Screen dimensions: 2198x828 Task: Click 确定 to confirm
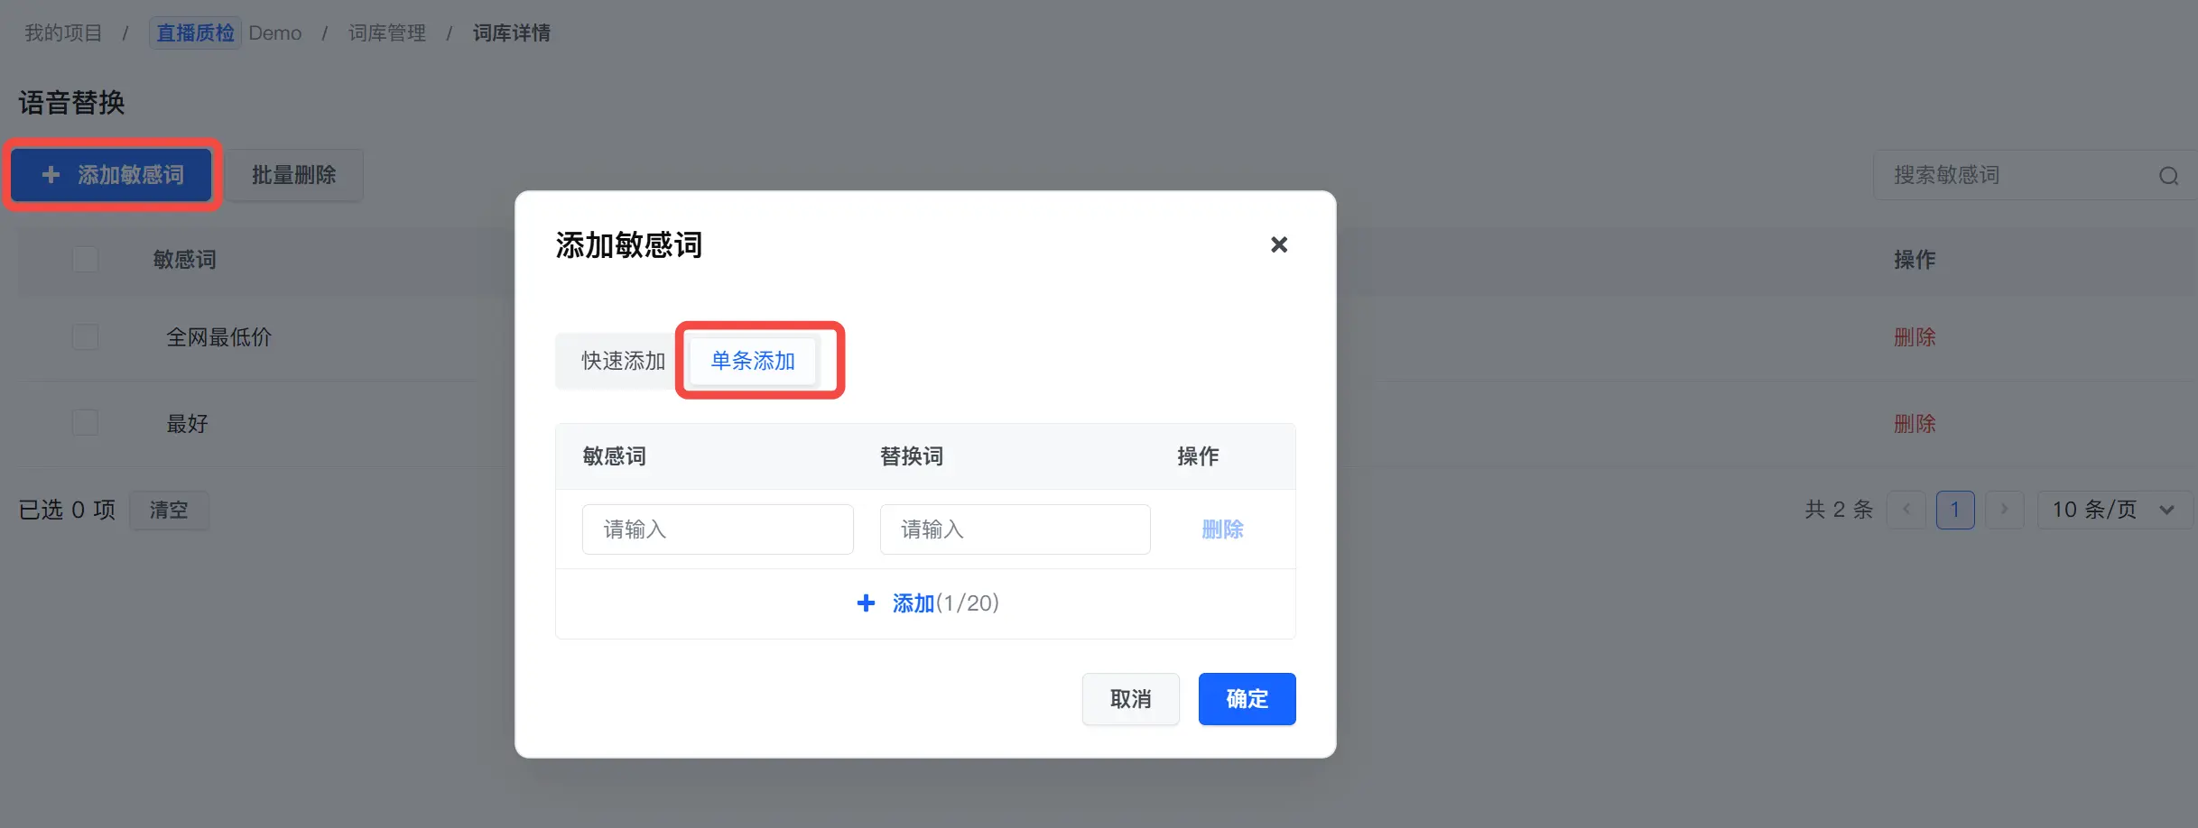pos(1247,699)
